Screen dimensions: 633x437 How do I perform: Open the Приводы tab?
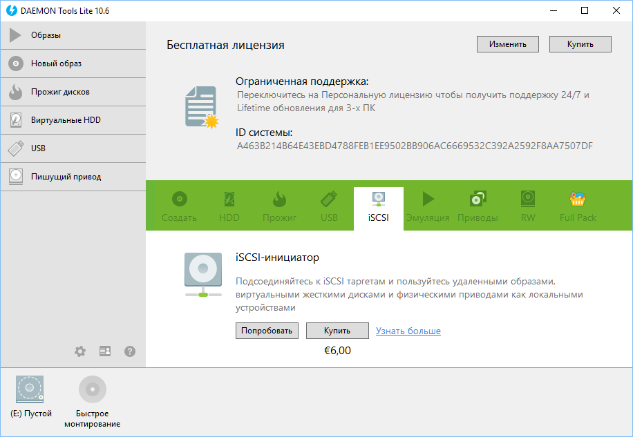click(x=478, y=207)
